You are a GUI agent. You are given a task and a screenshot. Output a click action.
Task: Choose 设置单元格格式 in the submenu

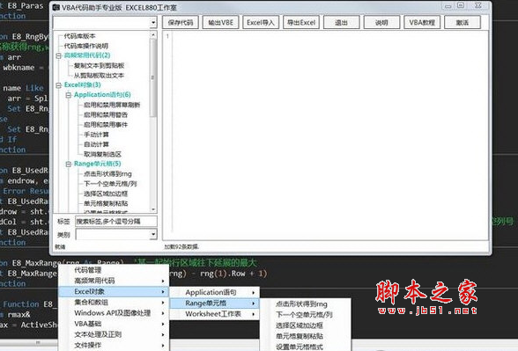pos(305,347)
